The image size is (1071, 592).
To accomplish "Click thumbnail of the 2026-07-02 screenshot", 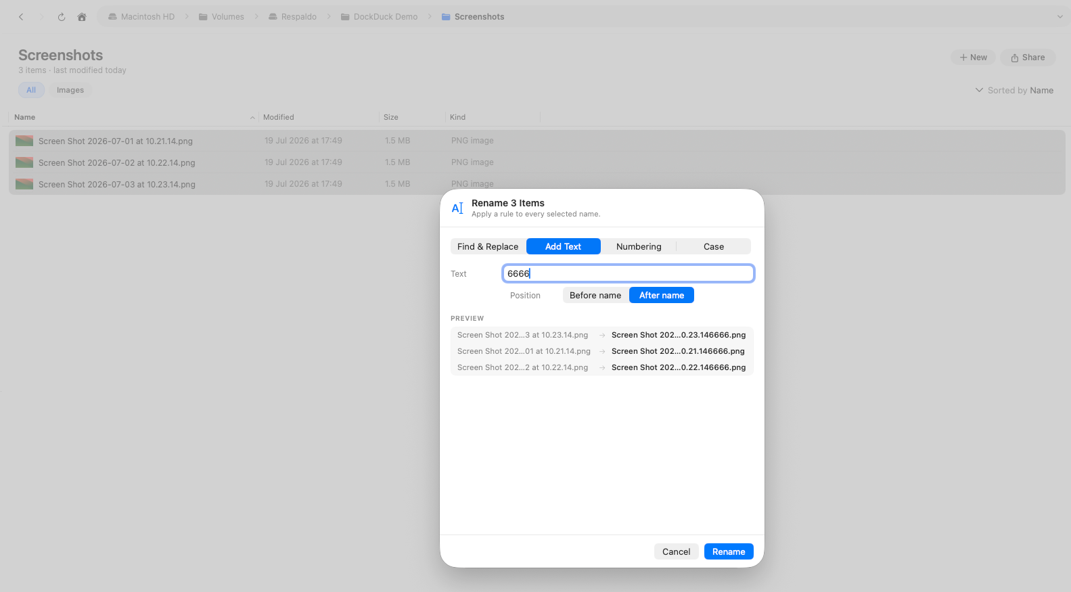I will (x=24, y=162).
